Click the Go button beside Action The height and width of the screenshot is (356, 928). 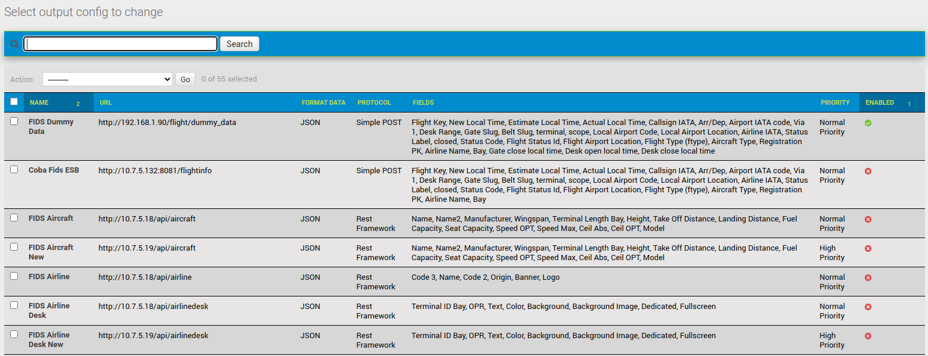(x=185, y=79)
